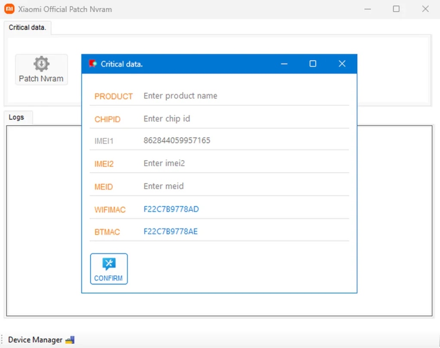Click into the CHIPID input field
The width and height of the screenshot is (440, 348).
point(245,119)
